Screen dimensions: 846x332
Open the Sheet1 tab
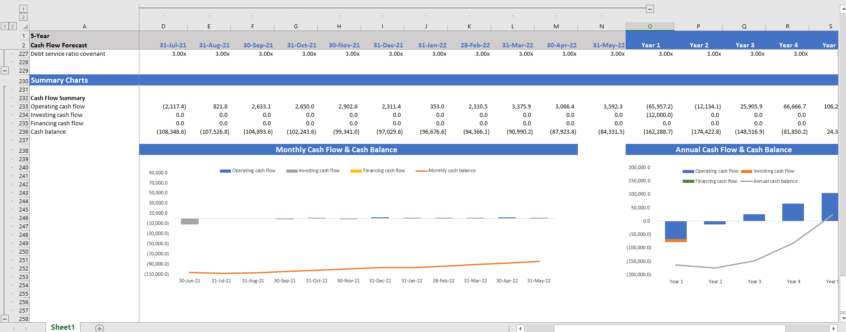[62, 327]
